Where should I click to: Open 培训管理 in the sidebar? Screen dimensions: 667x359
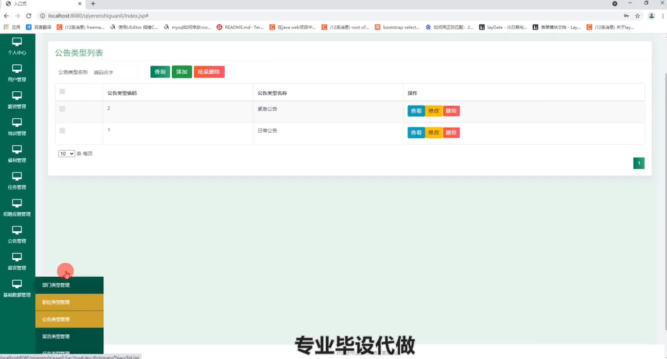pos(17,127)
